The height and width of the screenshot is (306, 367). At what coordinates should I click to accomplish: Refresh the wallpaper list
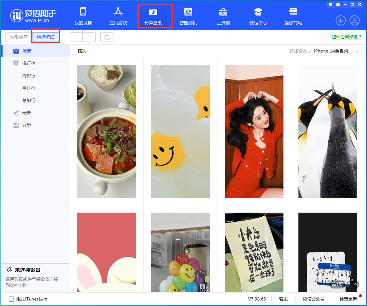click(x=107, y=37)
